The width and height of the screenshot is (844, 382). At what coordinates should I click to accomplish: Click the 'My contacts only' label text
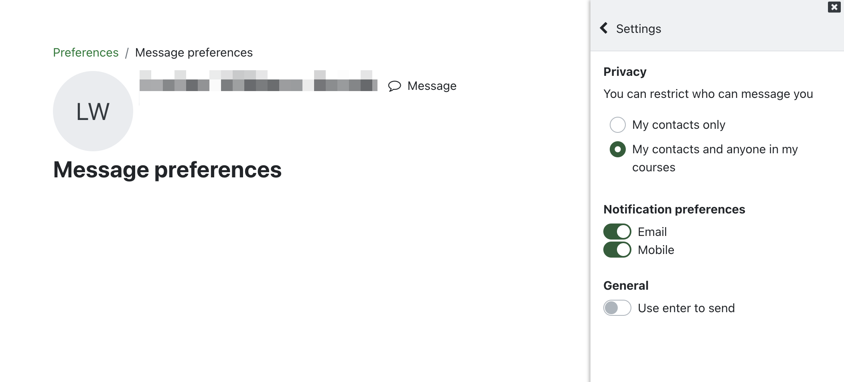(679, 125)
